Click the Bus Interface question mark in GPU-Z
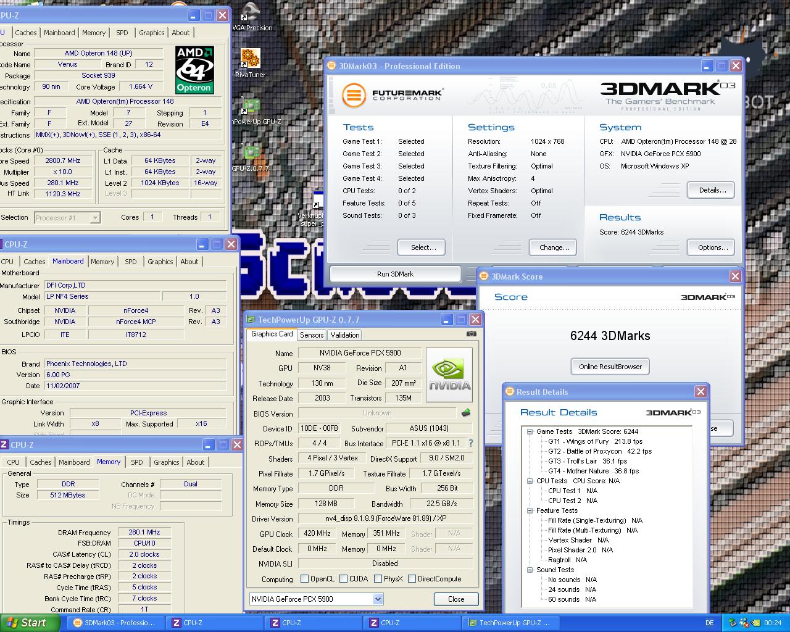 coord(471,443)
